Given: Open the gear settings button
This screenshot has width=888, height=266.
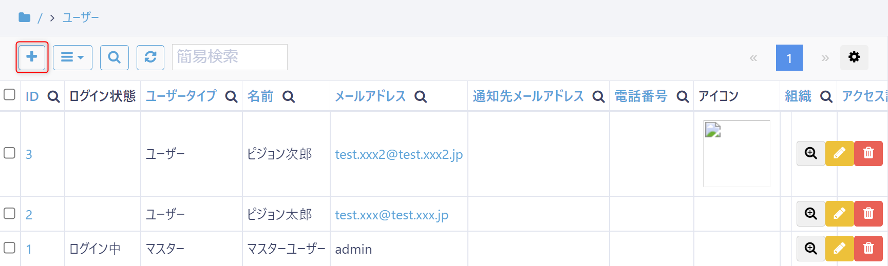Looking at the screenshot, I should pos(854,57).
